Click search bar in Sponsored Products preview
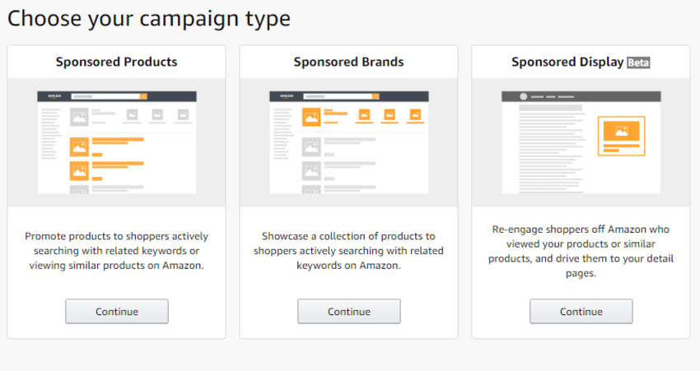Screen dimensions: 700x371 pyautogui.click(x=103, y=96)
